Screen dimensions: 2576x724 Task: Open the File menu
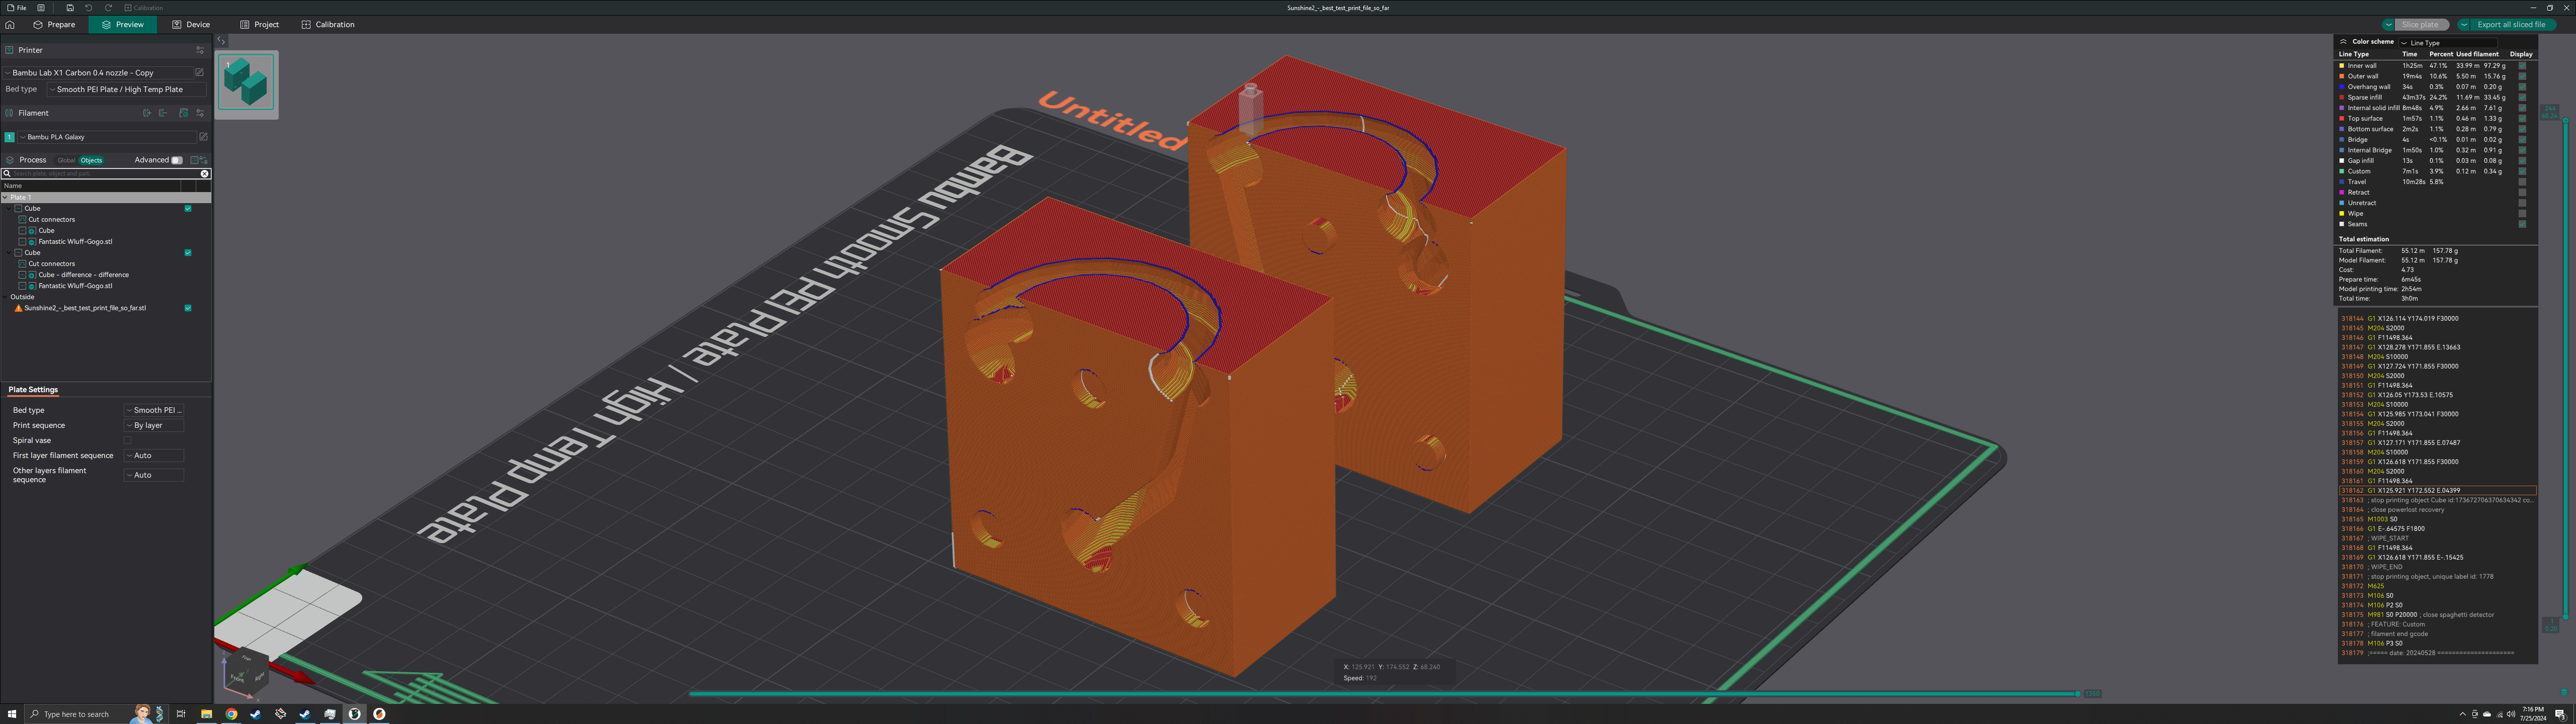tap(17, 8)
